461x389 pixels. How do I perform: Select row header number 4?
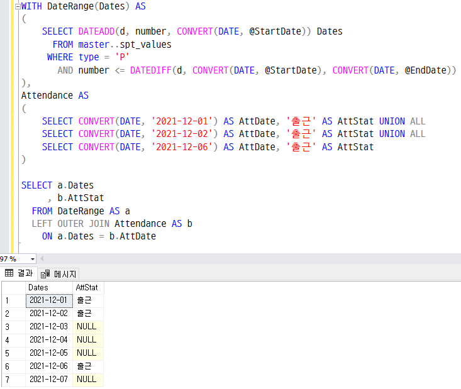(x=14, y=340)
